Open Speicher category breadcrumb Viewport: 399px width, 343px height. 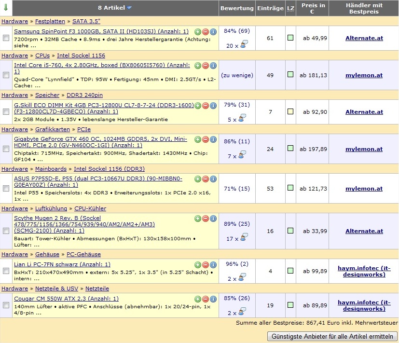(47, 95)
